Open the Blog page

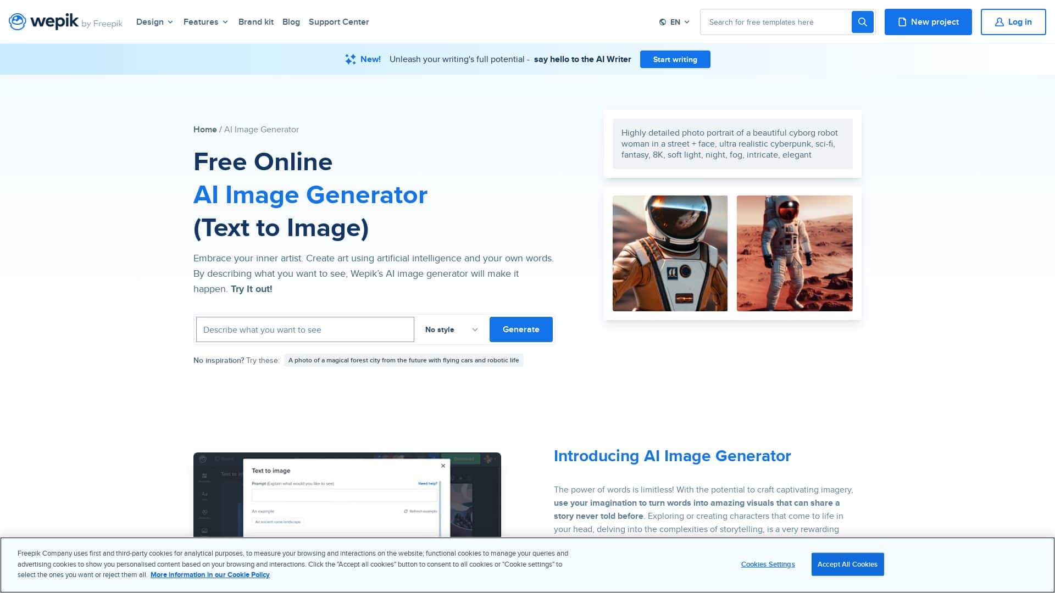[x=291, y=22]
